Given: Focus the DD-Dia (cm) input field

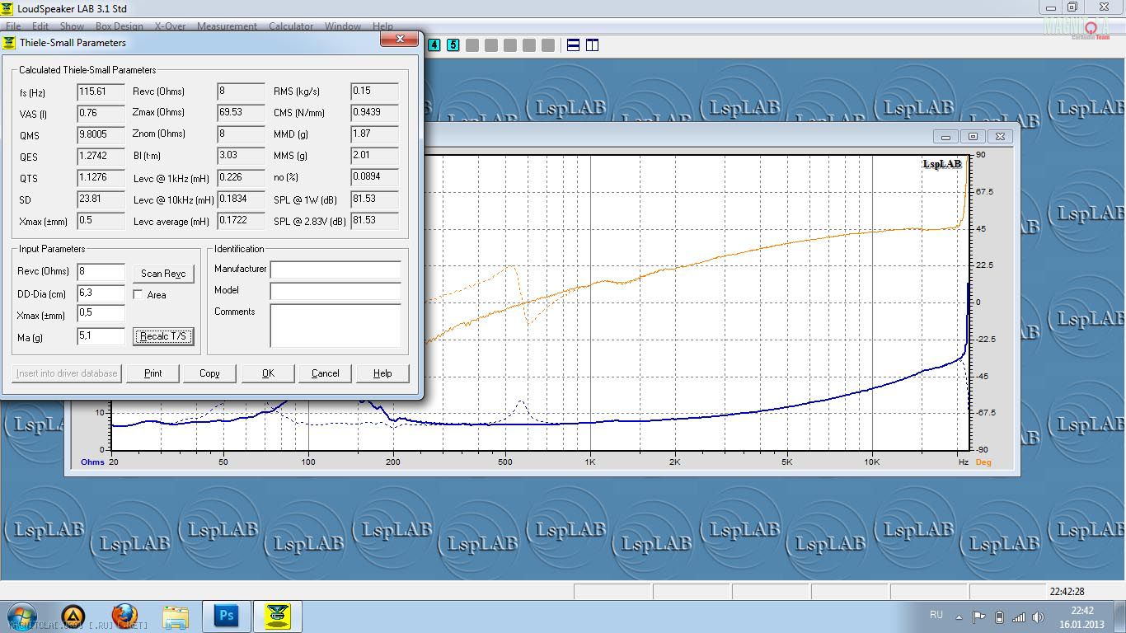Looking at the screenshot, I should click(101, 293).
